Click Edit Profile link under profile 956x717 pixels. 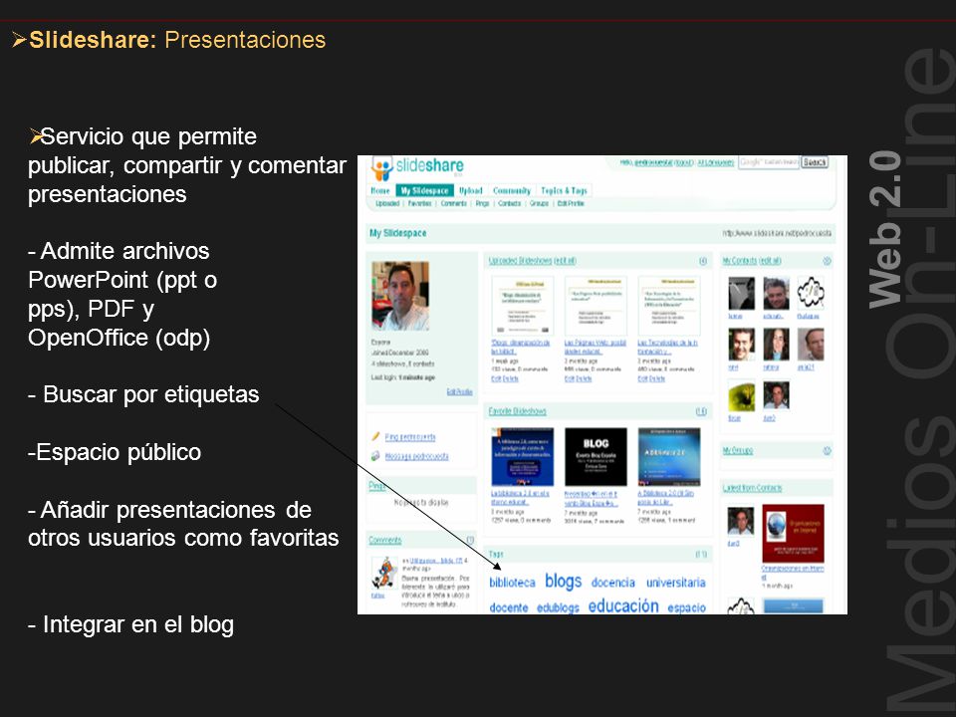(460, 392)
